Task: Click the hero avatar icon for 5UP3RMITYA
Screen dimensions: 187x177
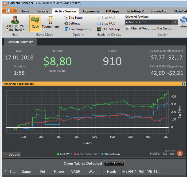Action: (15, 20)
